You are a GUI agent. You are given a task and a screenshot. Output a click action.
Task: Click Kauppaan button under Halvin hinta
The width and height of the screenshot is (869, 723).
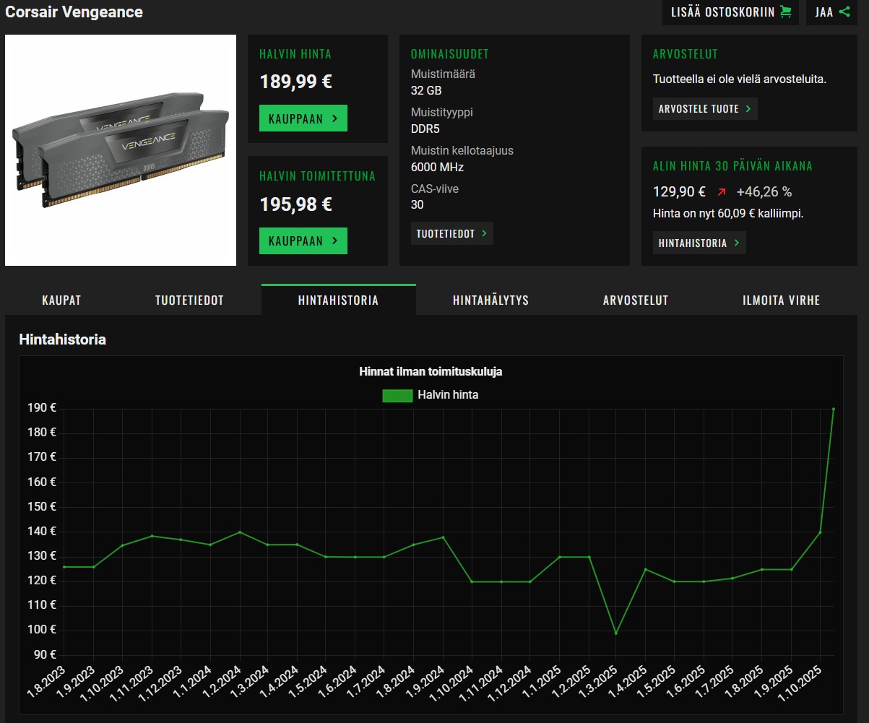point(303,118)
